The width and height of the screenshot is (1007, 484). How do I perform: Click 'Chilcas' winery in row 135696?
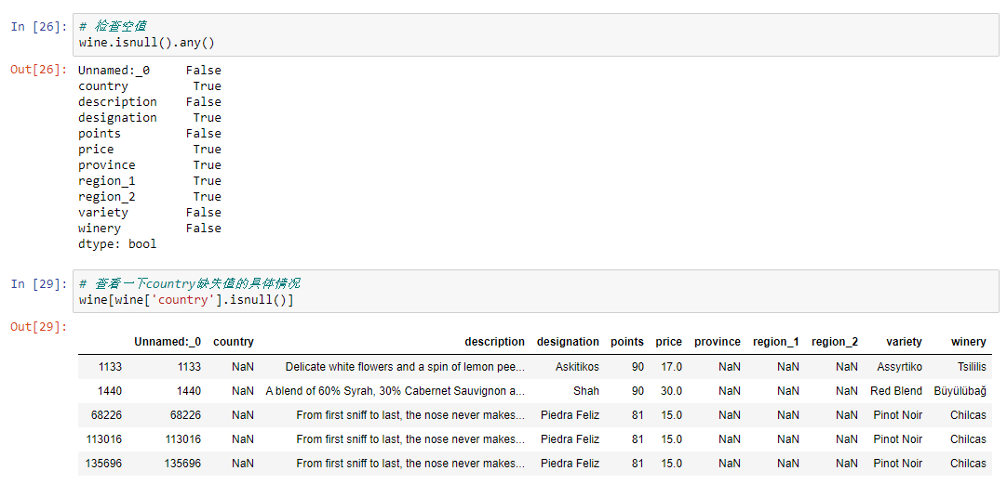(969, 464)
